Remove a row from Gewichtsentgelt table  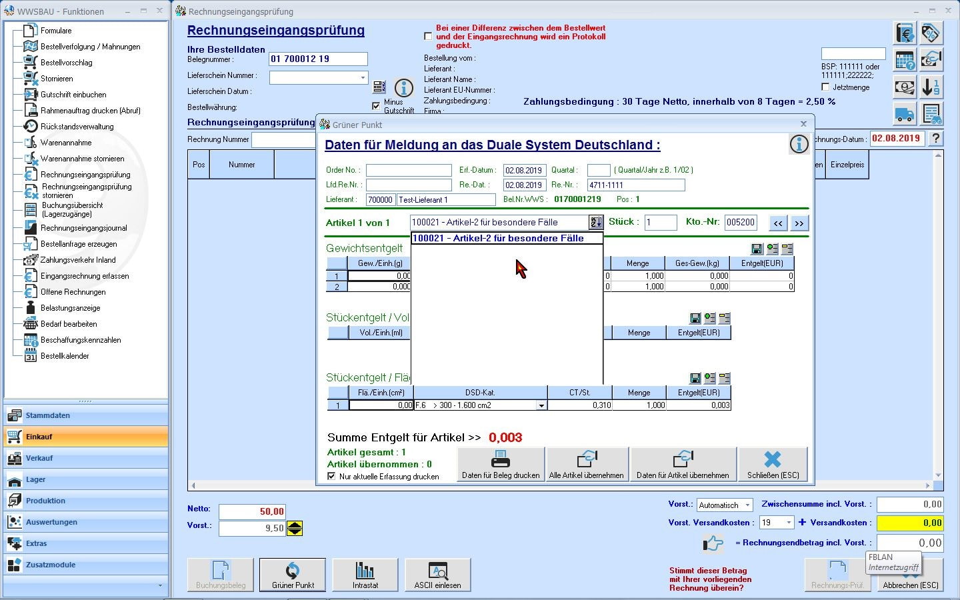point(787,249)
